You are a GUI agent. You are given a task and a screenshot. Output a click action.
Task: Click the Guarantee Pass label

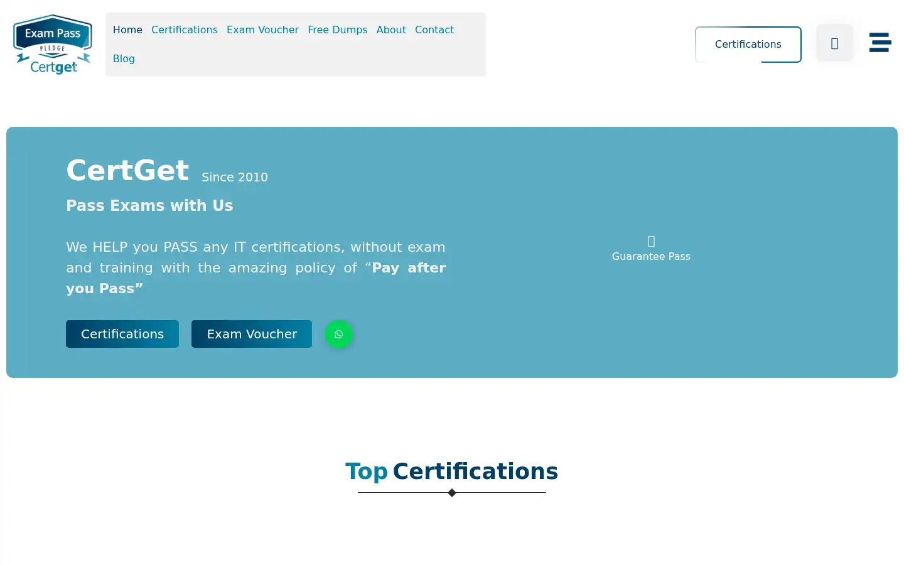click(651, 256)
